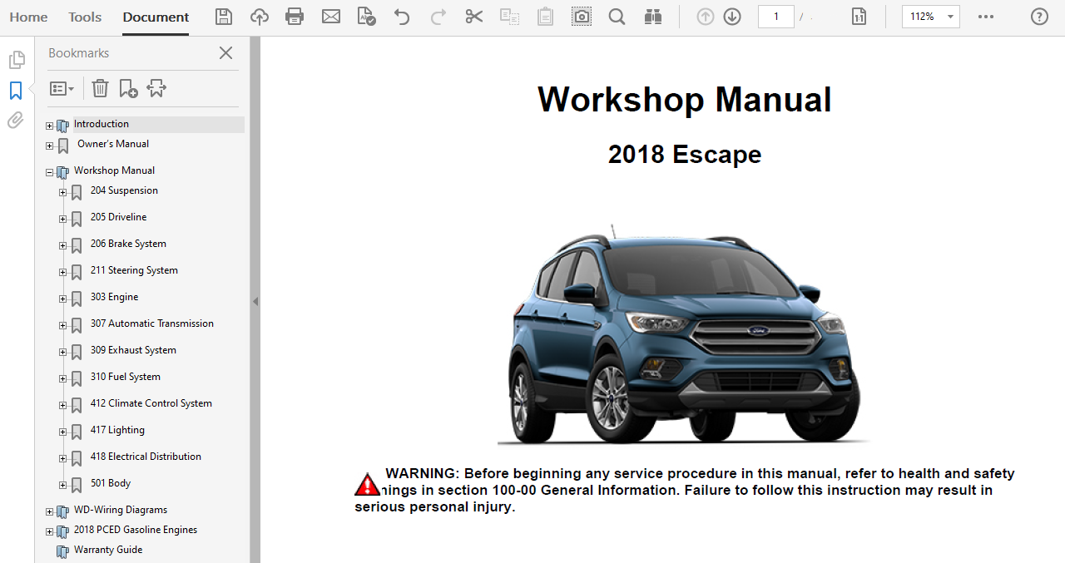Switch to the Tools tab

[85, 17]
